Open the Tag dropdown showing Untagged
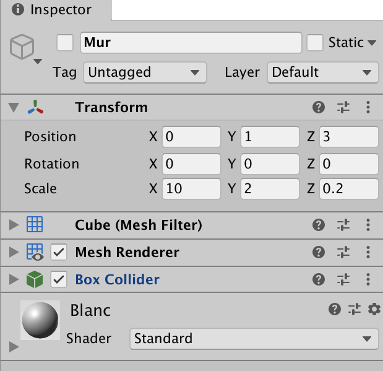383x371 pixels. 144,72
